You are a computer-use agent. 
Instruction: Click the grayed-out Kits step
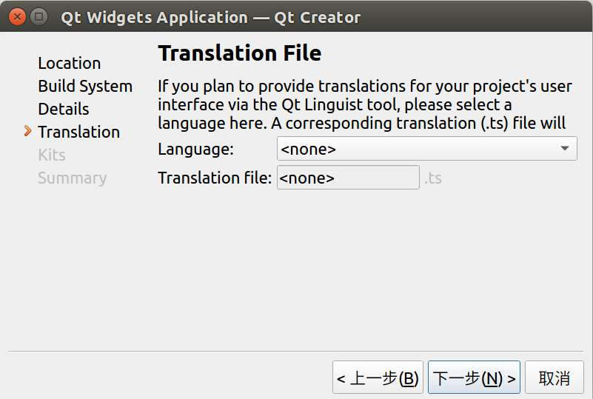52,155
